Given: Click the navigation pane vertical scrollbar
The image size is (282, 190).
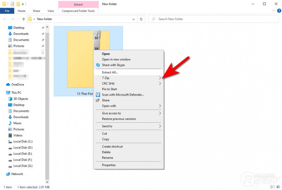Looking at the screenshot, I should 47,104.
